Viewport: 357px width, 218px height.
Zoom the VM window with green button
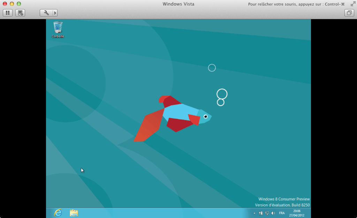[x=19, y=4]
